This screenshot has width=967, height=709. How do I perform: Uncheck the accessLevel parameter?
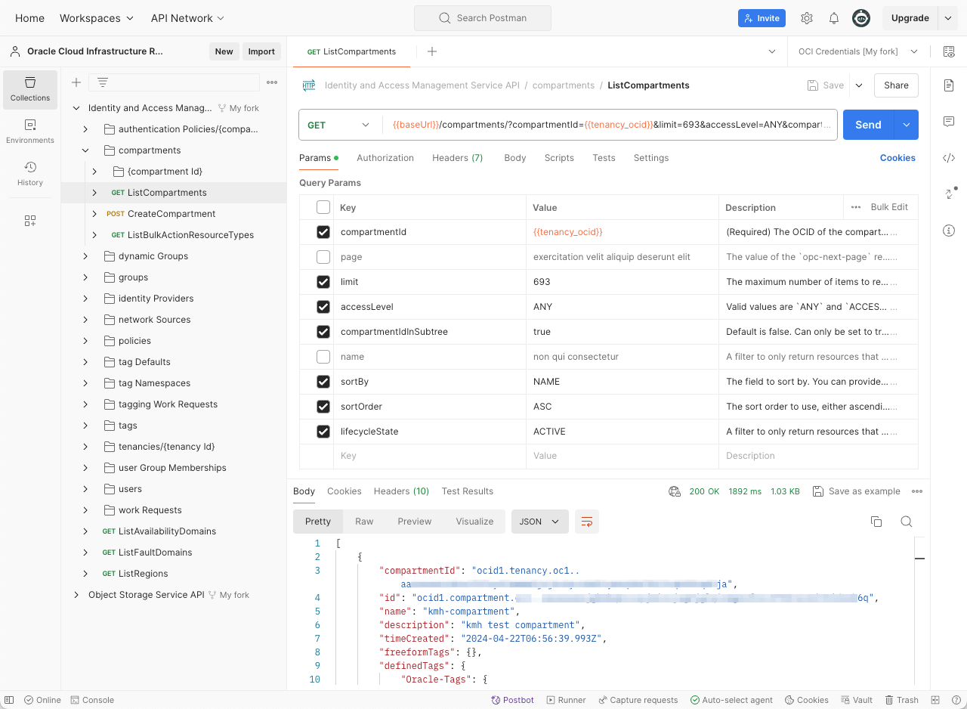323,307
